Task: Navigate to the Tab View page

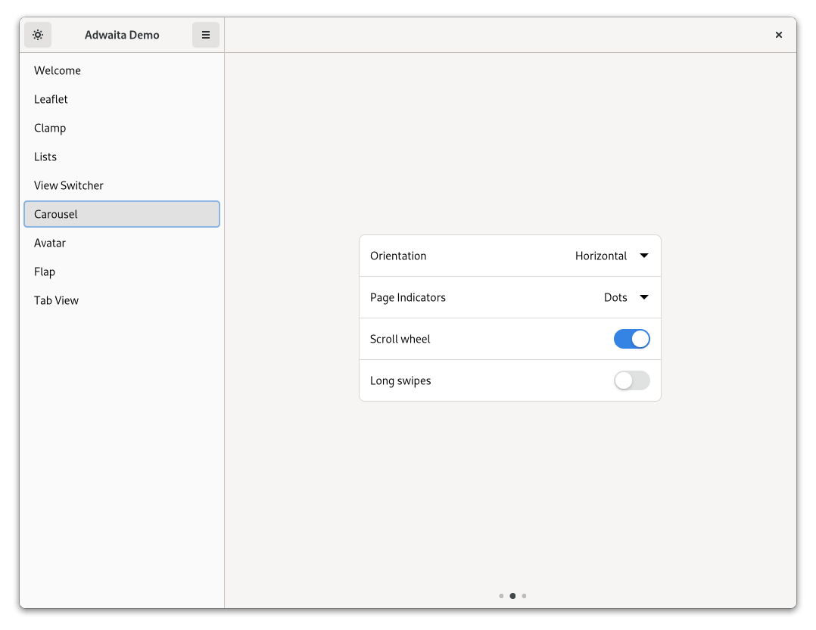Action: [56, 300]
